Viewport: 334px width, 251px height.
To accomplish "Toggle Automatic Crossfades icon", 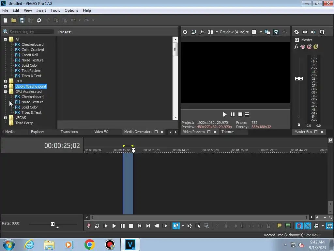I will (307, 226).
